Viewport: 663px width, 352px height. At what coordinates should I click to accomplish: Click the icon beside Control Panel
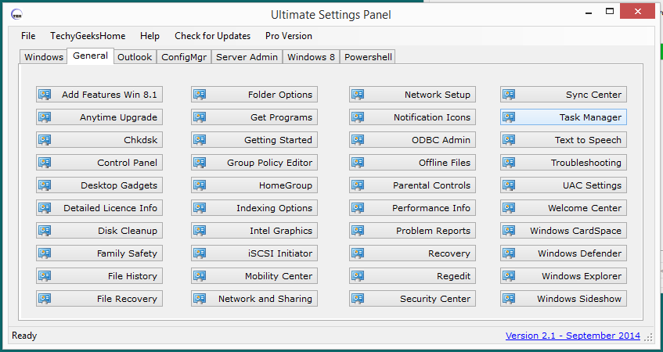[45, 163]
